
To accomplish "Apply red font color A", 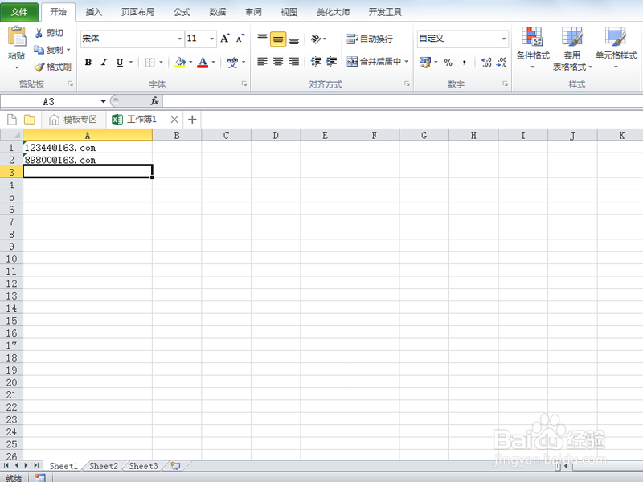I will (203, 63).
